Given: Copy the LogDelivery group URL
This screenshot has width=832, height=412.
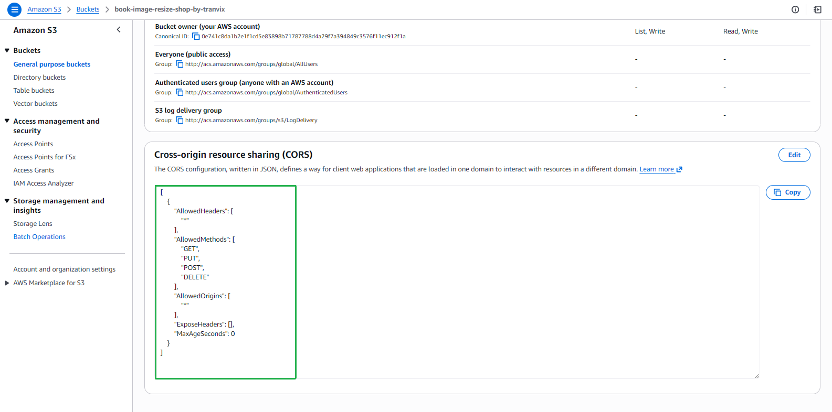Looking at the screenshot, I should 180,120.
